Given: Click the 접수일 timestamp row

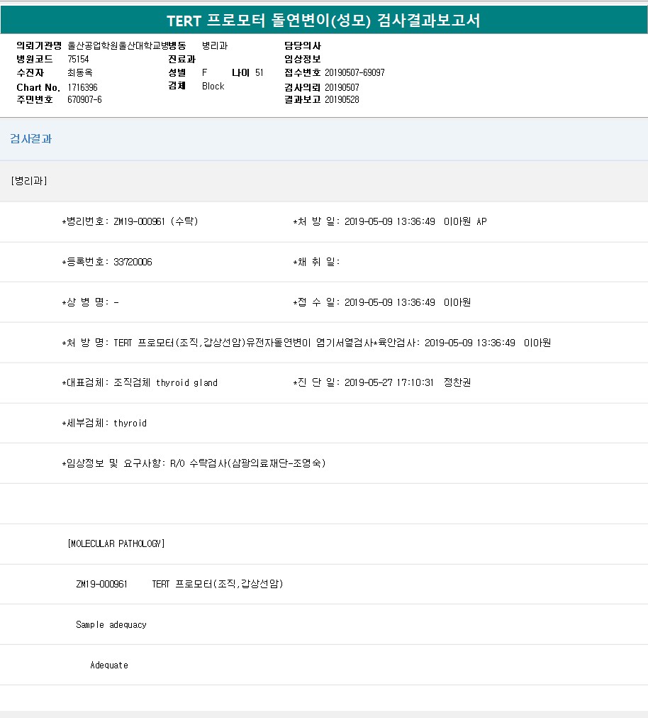Looking at the screenshot, I should pyautogui.click(x=382, y=302).
